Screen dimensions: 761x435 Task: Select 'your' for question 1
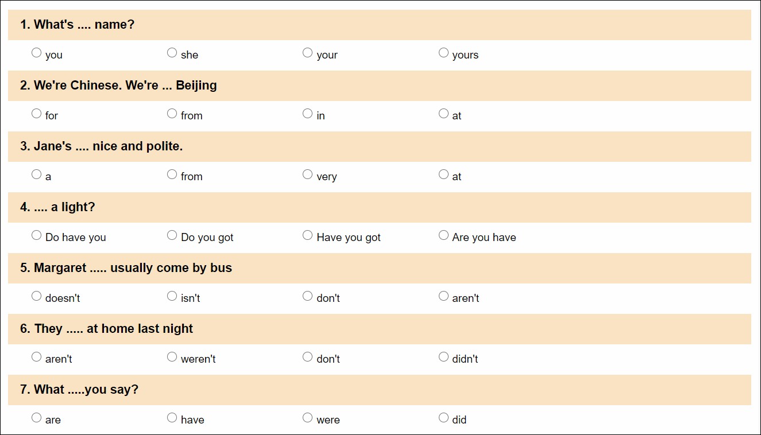(308, 53)
